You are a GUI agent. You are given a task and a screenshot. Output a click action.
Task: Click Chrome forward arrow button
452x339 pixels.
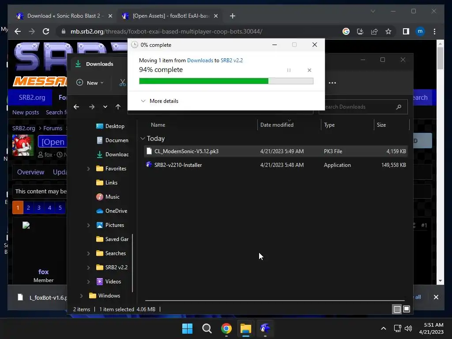coord(32,31)
